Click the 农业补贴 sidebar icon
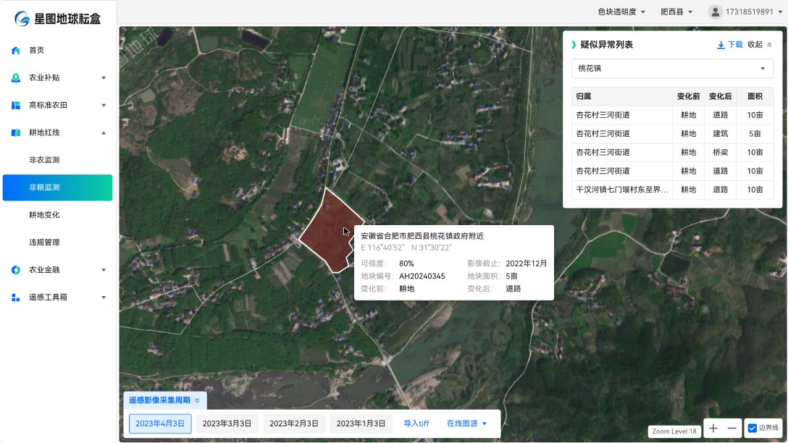This screenshot has width=788, height=443. (16, 78)
